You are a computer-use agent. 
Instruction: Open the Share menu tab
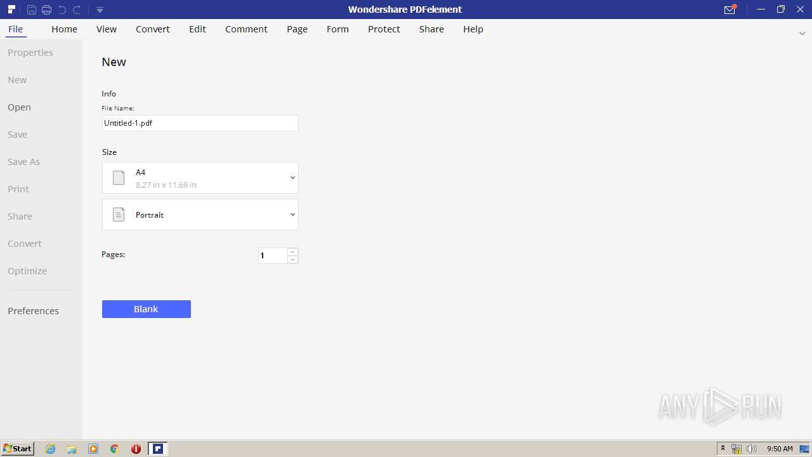[x=431, y=29]
